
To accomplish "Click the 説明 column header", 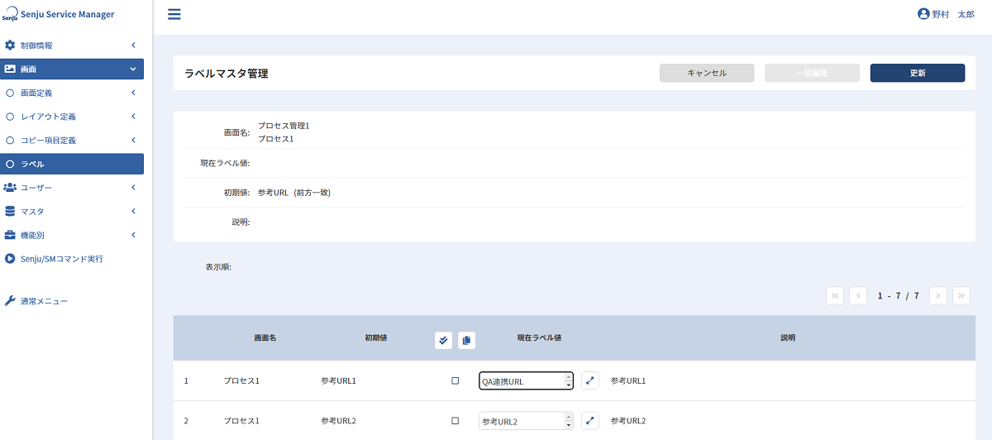I will [x=788, y=338].
